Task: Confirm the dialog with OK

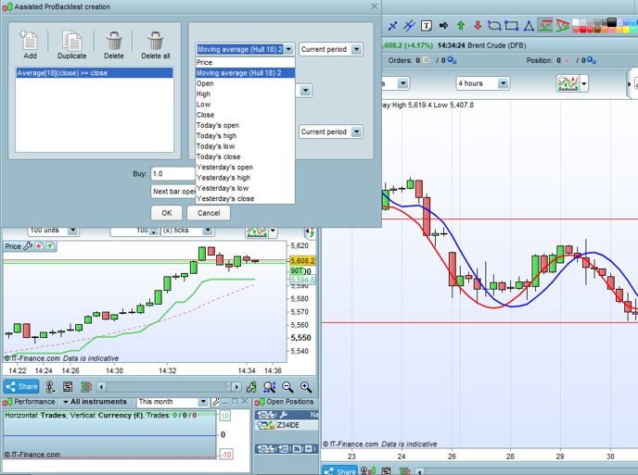Action: (166, 213)
